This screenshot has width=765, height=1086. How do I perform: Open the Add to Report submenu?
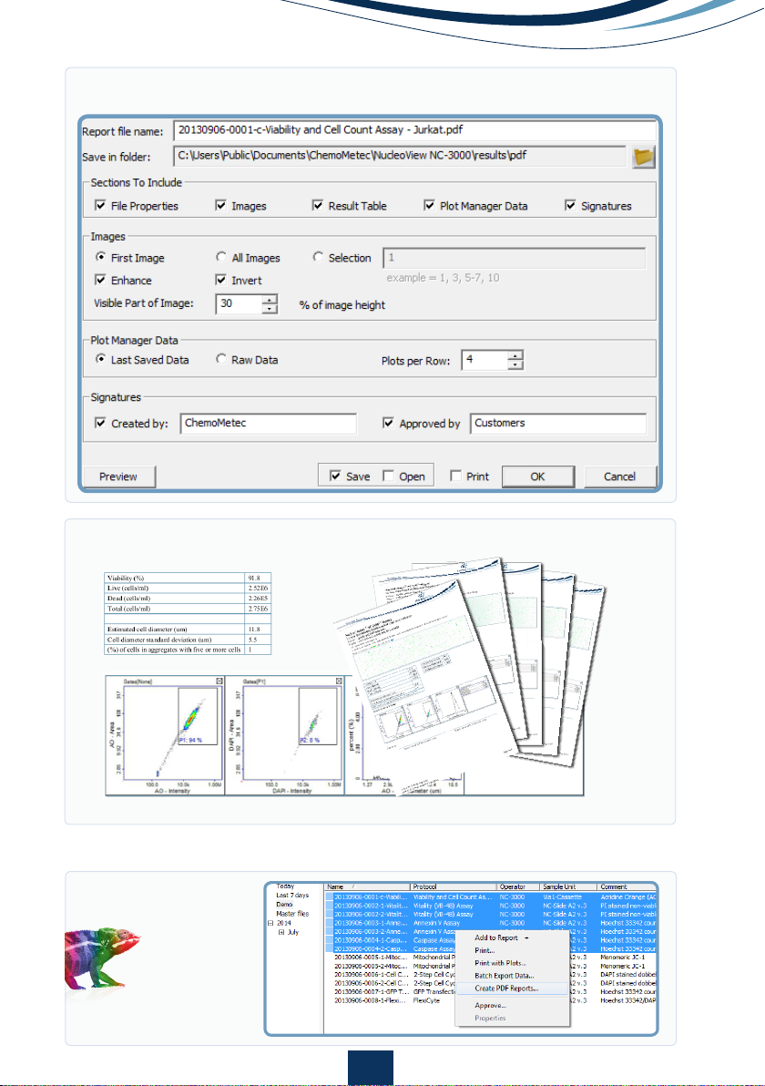(512, 937)
